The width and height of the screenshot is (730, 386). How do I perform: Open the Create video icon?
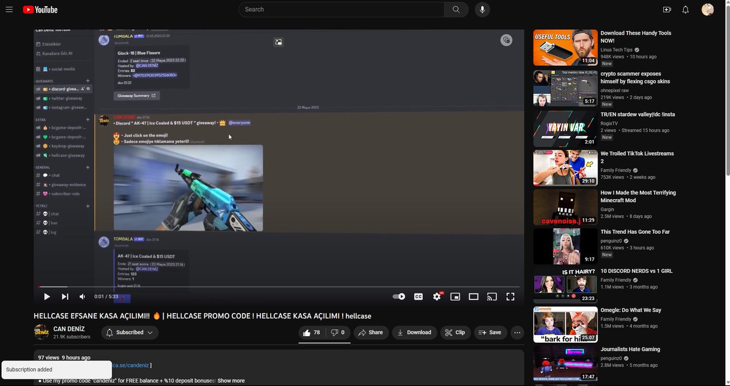point(667,10)
